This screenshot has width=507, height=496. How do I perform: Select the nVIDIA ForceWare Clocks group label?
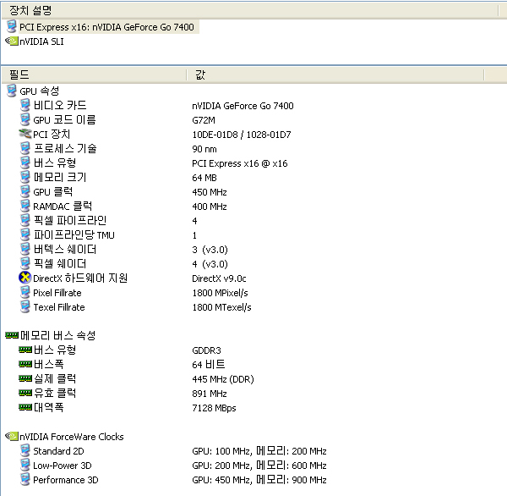point(72,437)
